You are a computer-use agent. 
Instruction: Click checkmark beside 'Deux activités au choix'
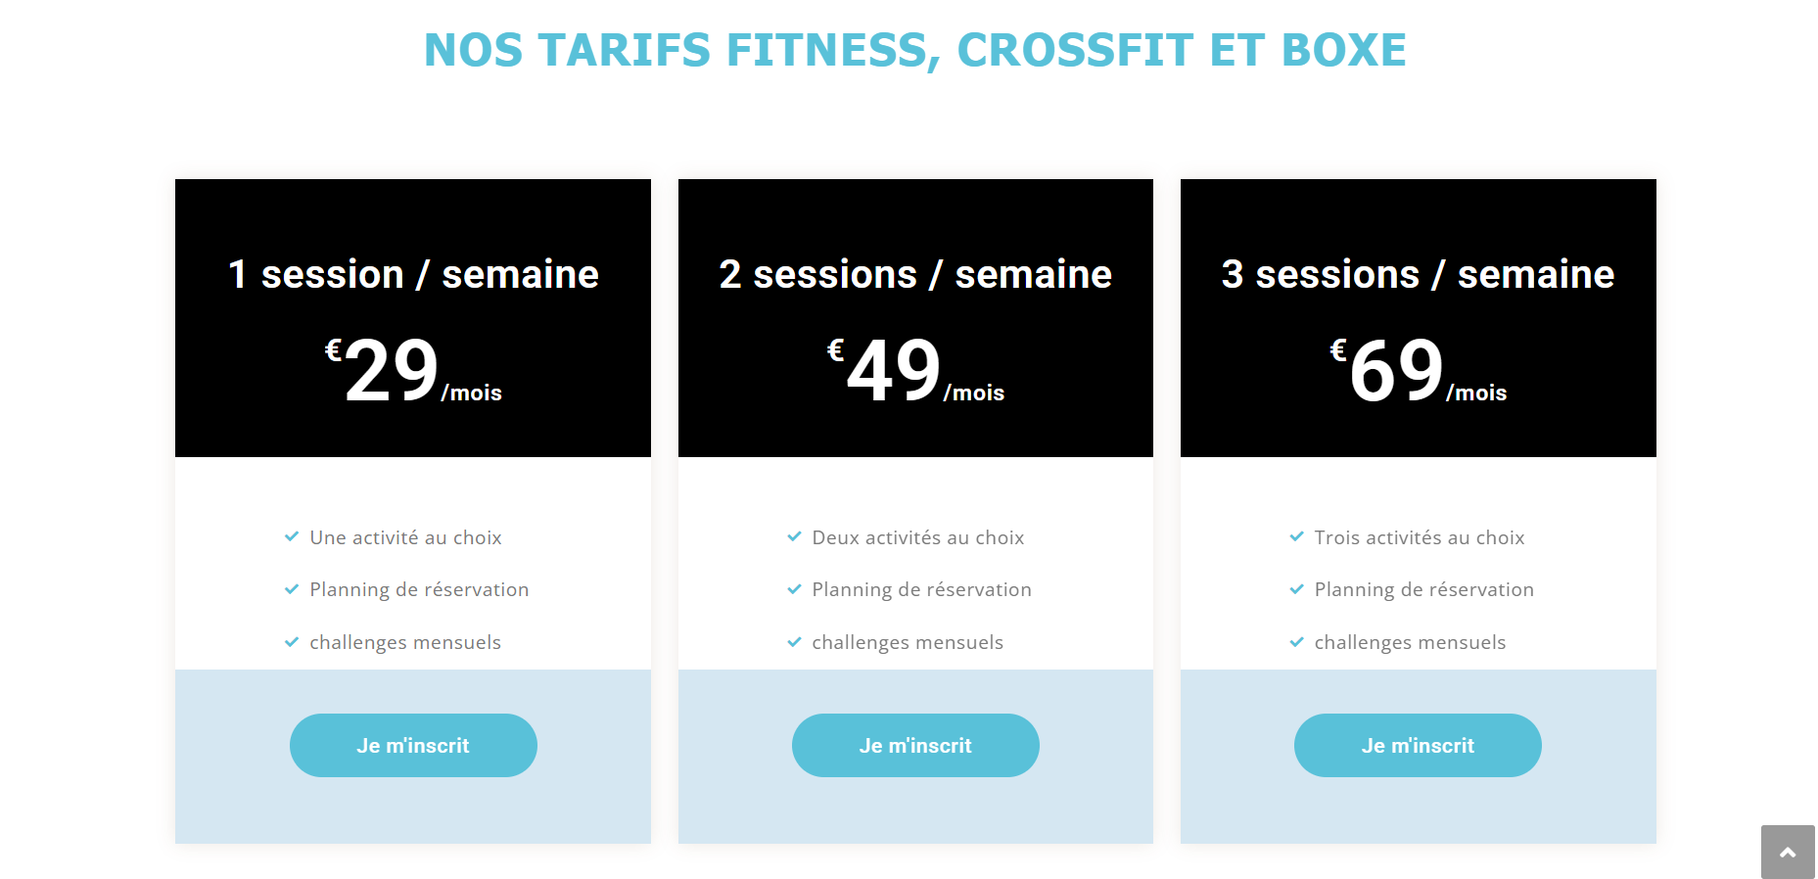tap(794, 536)
